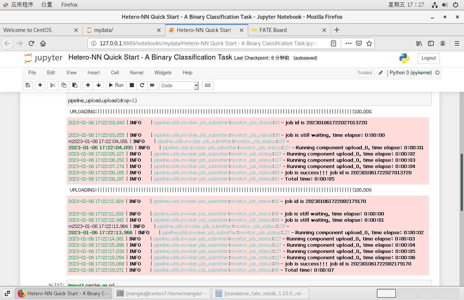Interrupt the kernel with stop icon

tap(132, 85)
